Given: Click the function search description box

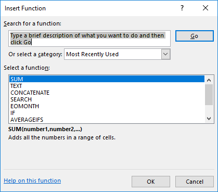Looking at the screenshot, I should pyautogui.click(x=89, y=39).
